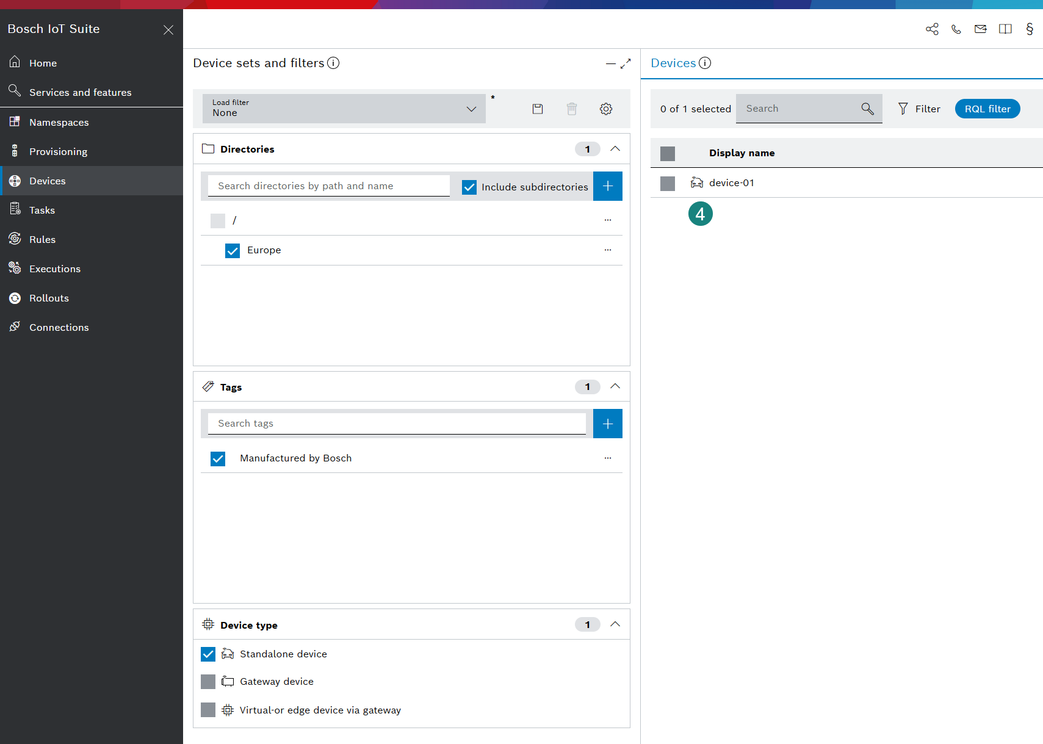Check Virtual or edge device via gateway

pyautogui.click(x=208, y=710)
